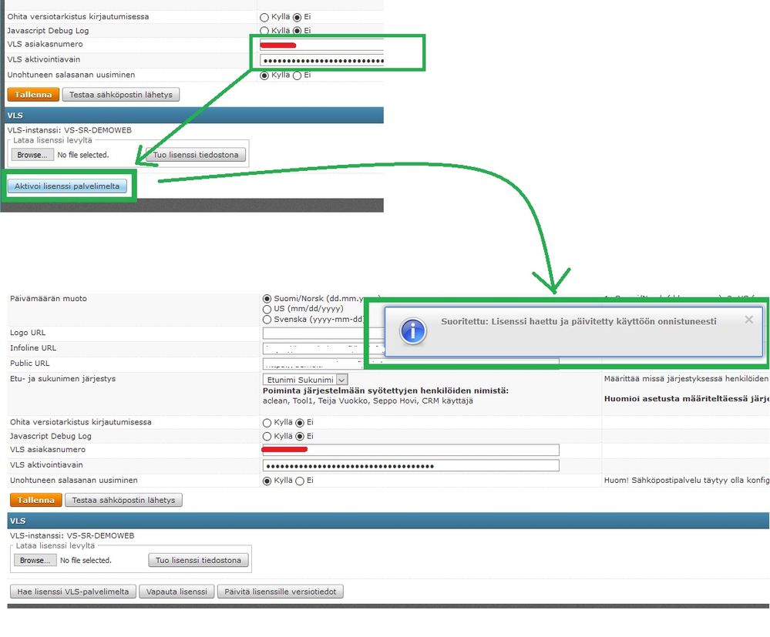Click Tallenna button in upper screenshot
Image resolution: width=770 pixels, height=637 pixels.
point(33,94)
